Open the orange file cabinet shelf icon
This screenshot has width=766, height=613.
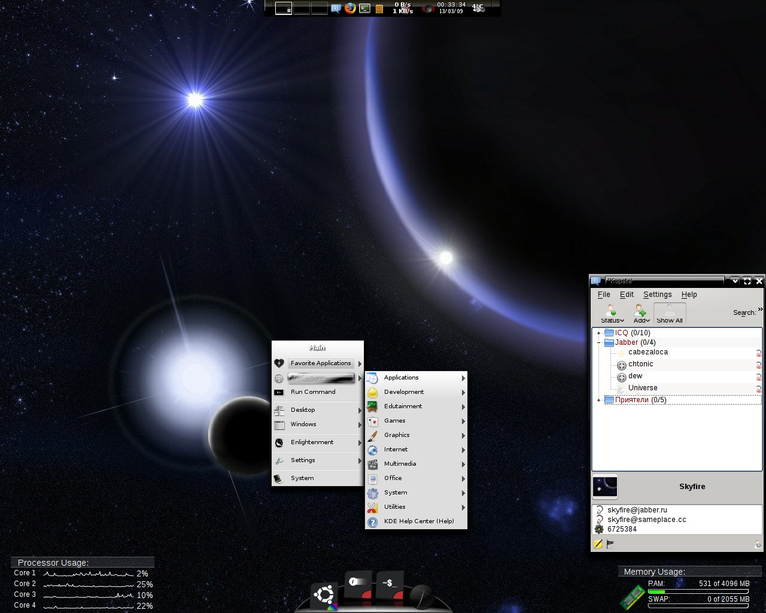[x=379, y=9]
